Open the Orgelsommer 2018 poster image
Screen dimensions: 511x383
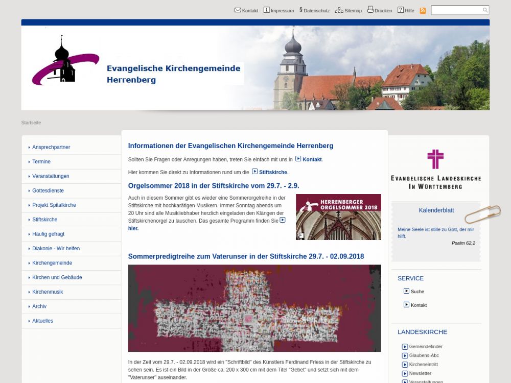[x=338, y=217]
